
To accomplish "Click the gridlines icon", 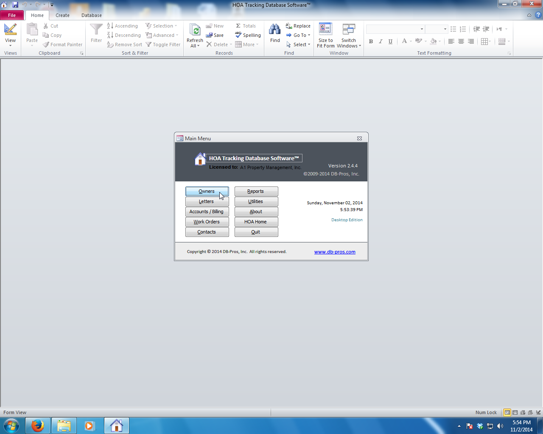I will 485,41.
